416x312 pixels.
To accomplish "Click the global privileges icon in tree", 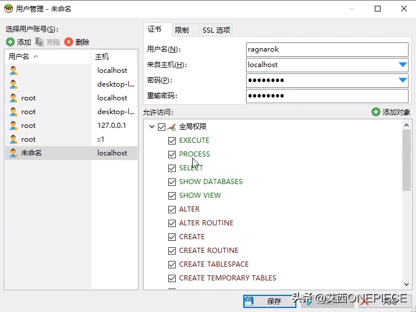I will [x=171, y=127].
